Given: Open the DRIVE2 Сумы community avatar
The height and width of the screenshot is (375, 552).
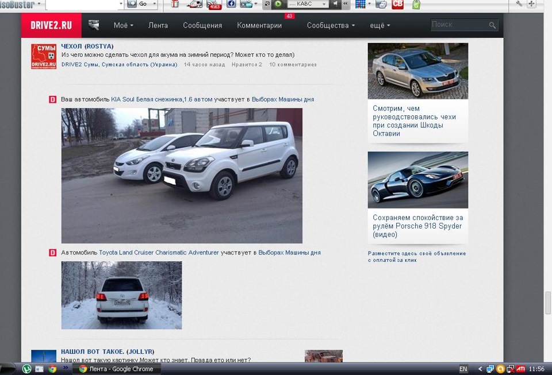Looking at the screenshot, I should coord(44,56).
